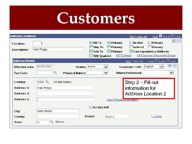Image resolution: width=192 pixels, height=144 pixels.
Task: Delete the current Address Locations row
Action: pos(179,41)
